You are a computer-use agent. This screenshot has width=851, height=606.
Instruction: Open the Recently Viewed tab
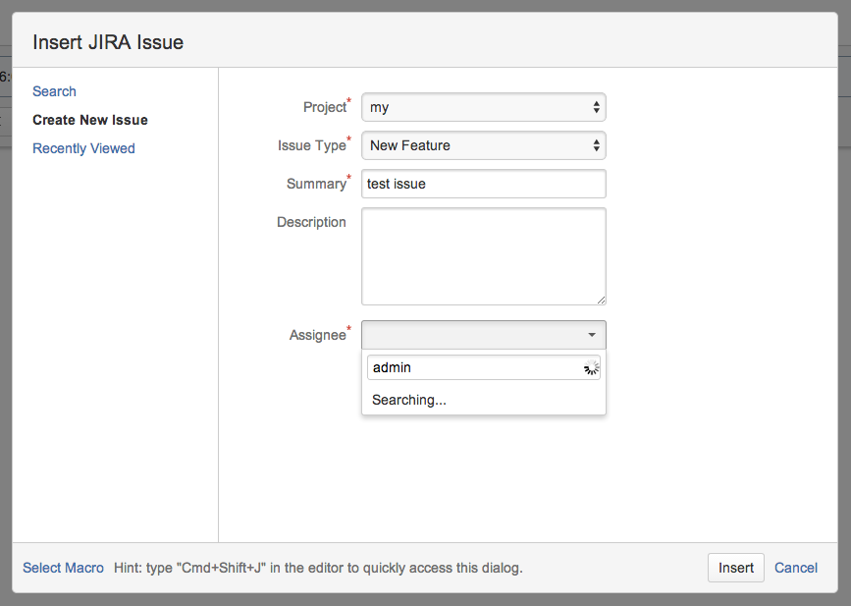coord(83,148)
